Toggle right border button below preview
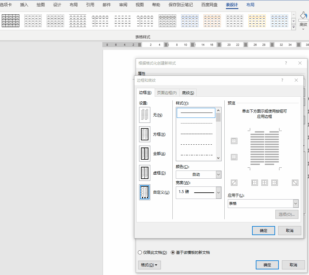The height and width of the screenshot is (275, 309). [274, 183]
